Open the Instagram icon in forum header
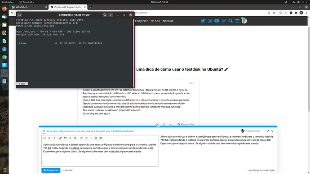The height and width of the screenshot is (174, 310). pyautogui.click(x=210, y=21)
